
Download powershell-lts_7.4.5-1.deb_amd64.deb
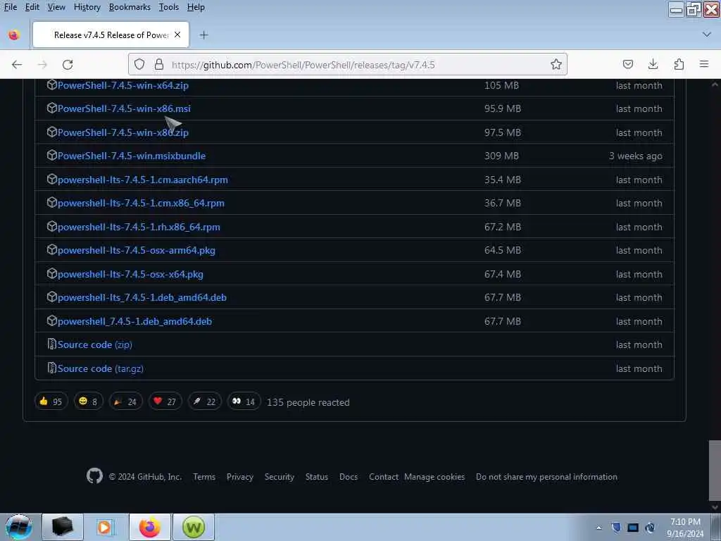click(142, 297)
